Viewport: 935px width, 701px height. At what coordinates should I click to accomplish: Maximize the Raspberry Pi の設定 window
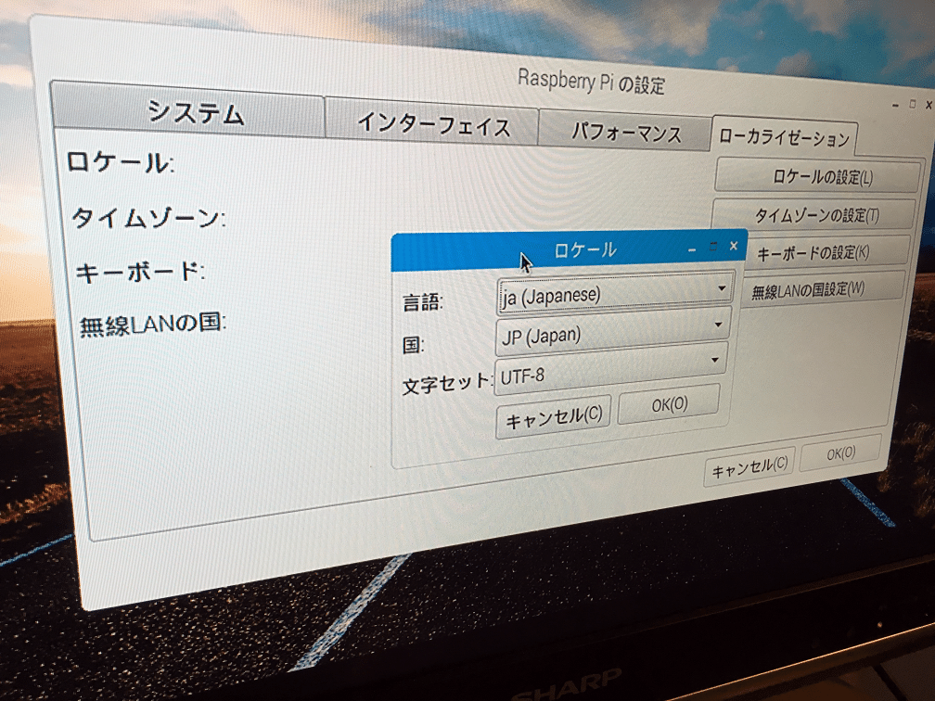tap(912, 104)
